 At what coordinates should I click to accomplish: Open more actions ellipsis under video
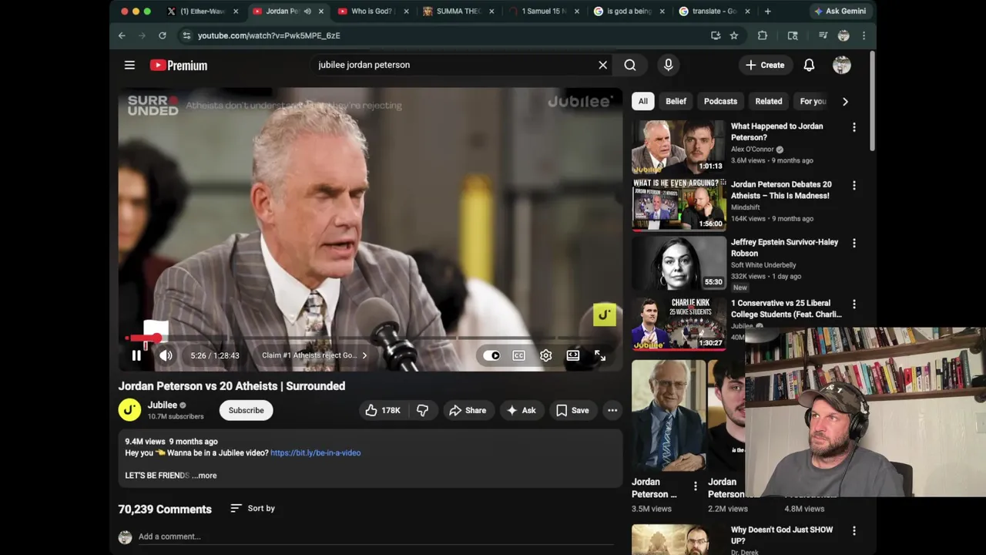point(612,410)
